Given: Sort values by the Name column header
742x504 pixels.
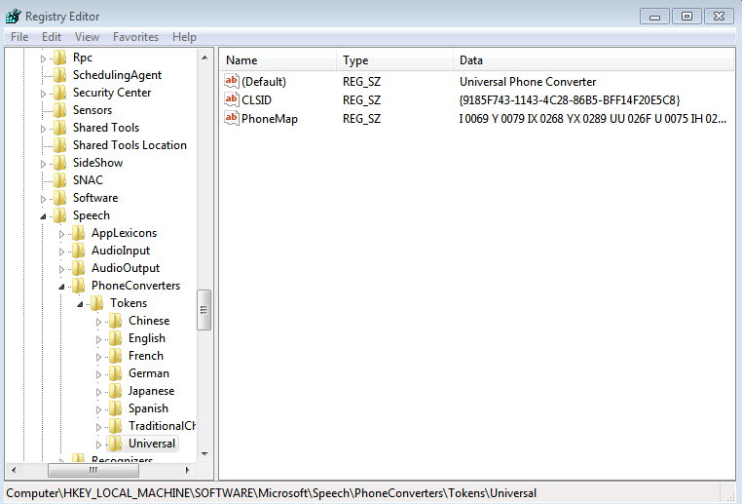Looking at the screenshot, I should (x=278, y=60).
